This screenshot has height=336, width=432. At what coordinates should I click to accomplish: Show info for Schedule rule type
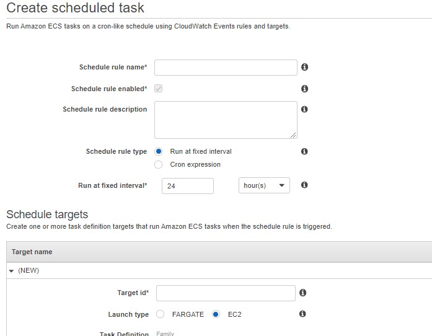(x=304, y=151)
